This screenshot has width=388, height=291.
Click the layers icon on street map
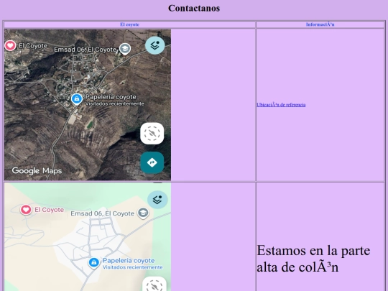coord(157,200)
